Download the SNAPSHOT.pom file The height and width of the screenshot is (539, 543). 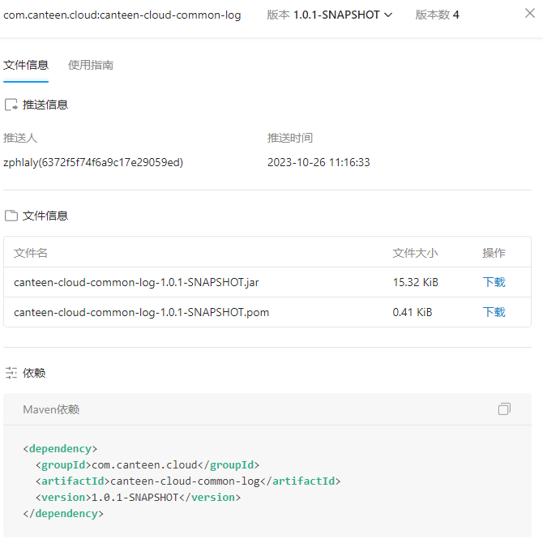494,312
